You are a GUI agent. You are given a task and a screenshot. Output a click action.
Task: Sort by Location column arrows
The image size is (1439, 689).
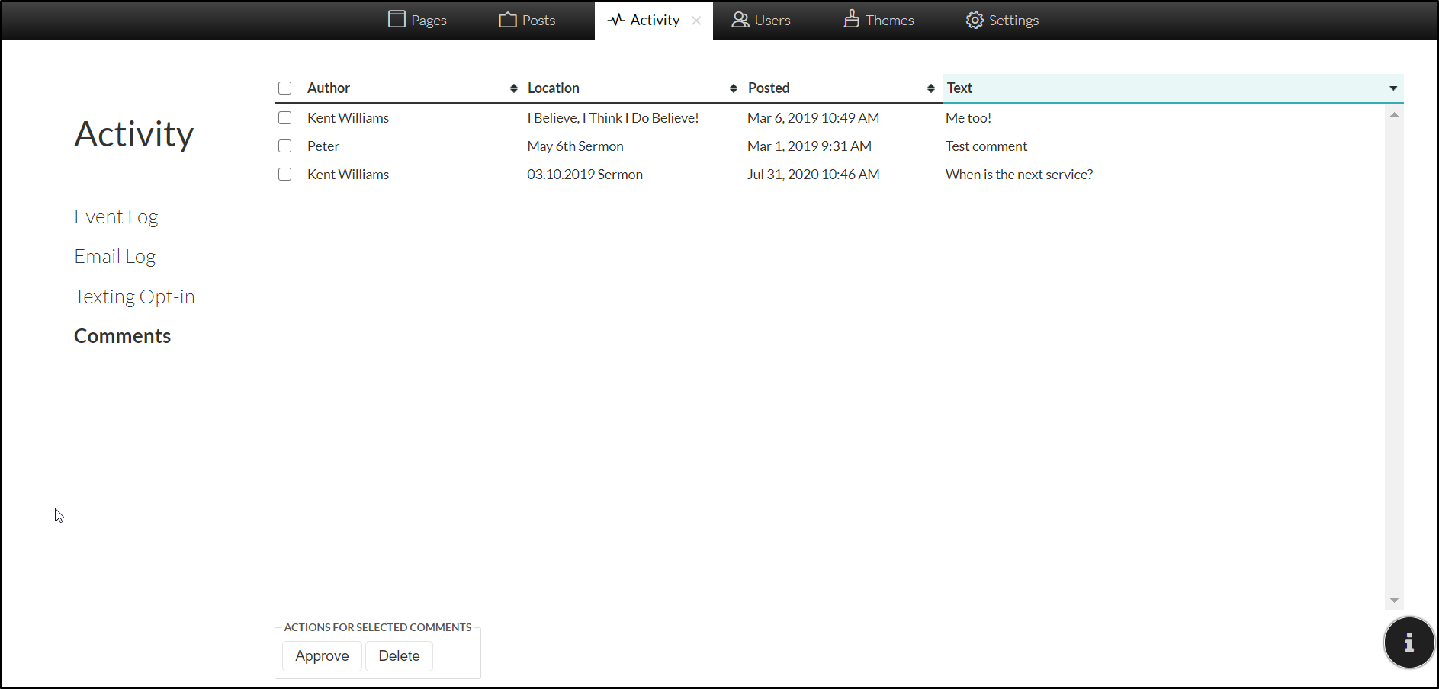pyautogui.click(x=734, y=88)
